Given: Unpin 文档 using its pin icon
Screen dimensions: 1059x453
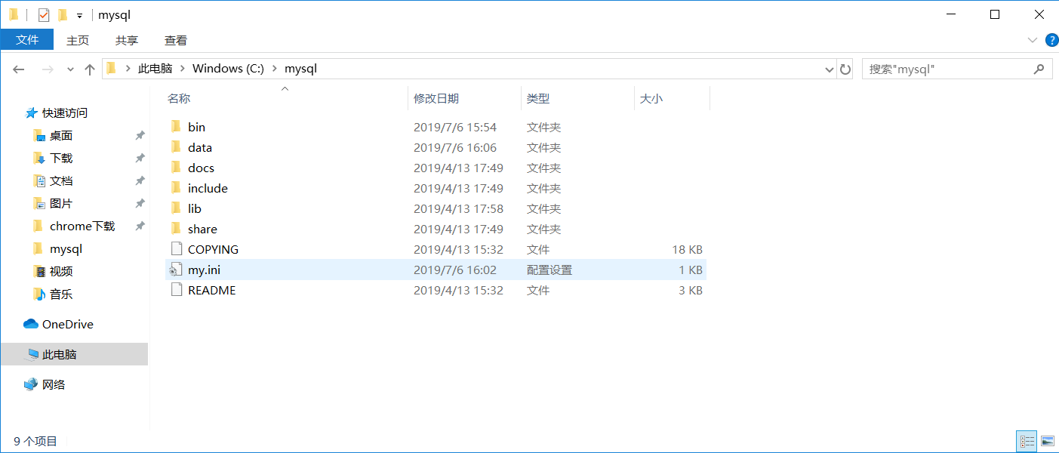Looking at the screenshot, I should 140,180.
